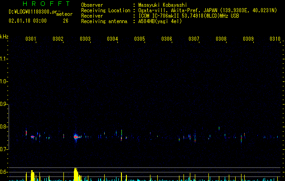Click the 1.0 kHz axis label
285x181 pixels.
[4, 81]
